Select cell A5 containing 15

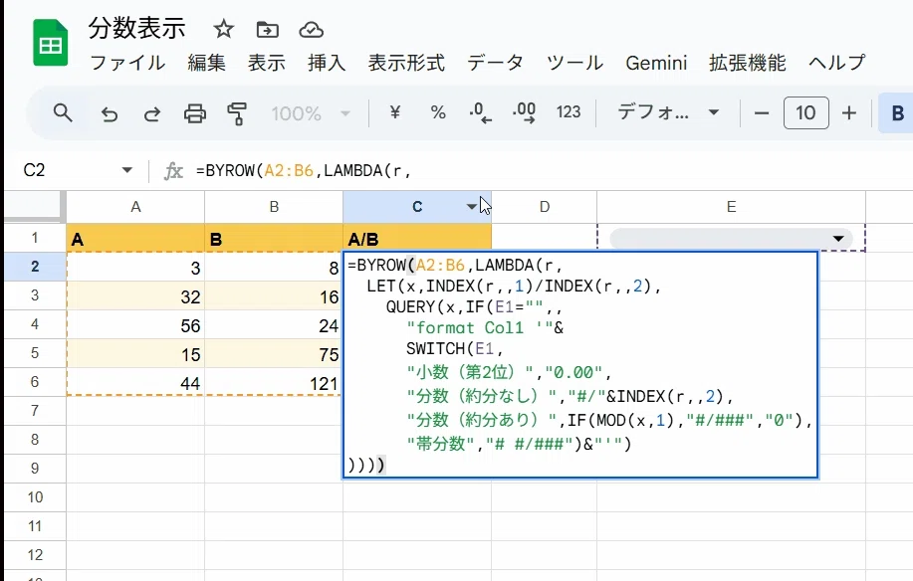click(135, 353)
